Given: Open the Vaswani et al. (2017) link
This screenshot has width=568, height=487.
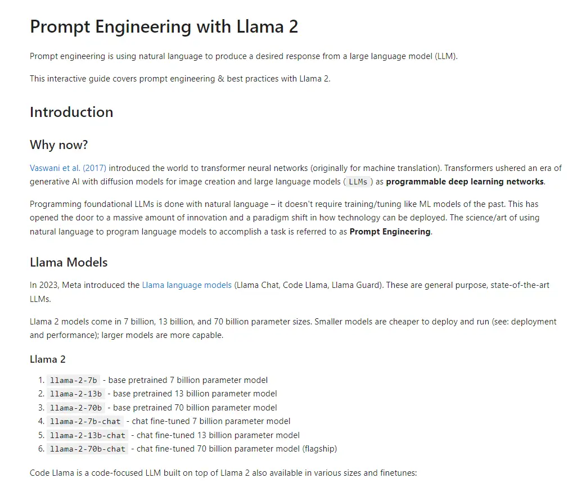Looking at the screenshot, I should pos(68,168).
